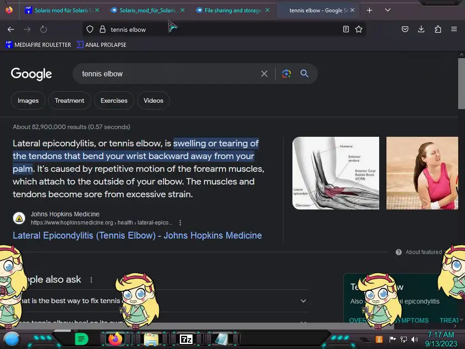Image resolution: width=465 pixels, height=349 pixels.
Task: Toggle reader view icon in address bar
Action: (346, 29)
